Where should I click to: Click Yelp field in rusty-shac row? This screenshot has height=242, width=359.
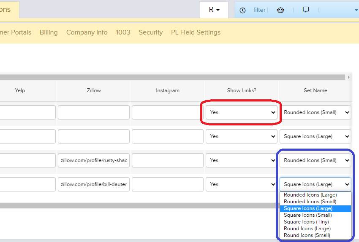click(27, 160)
